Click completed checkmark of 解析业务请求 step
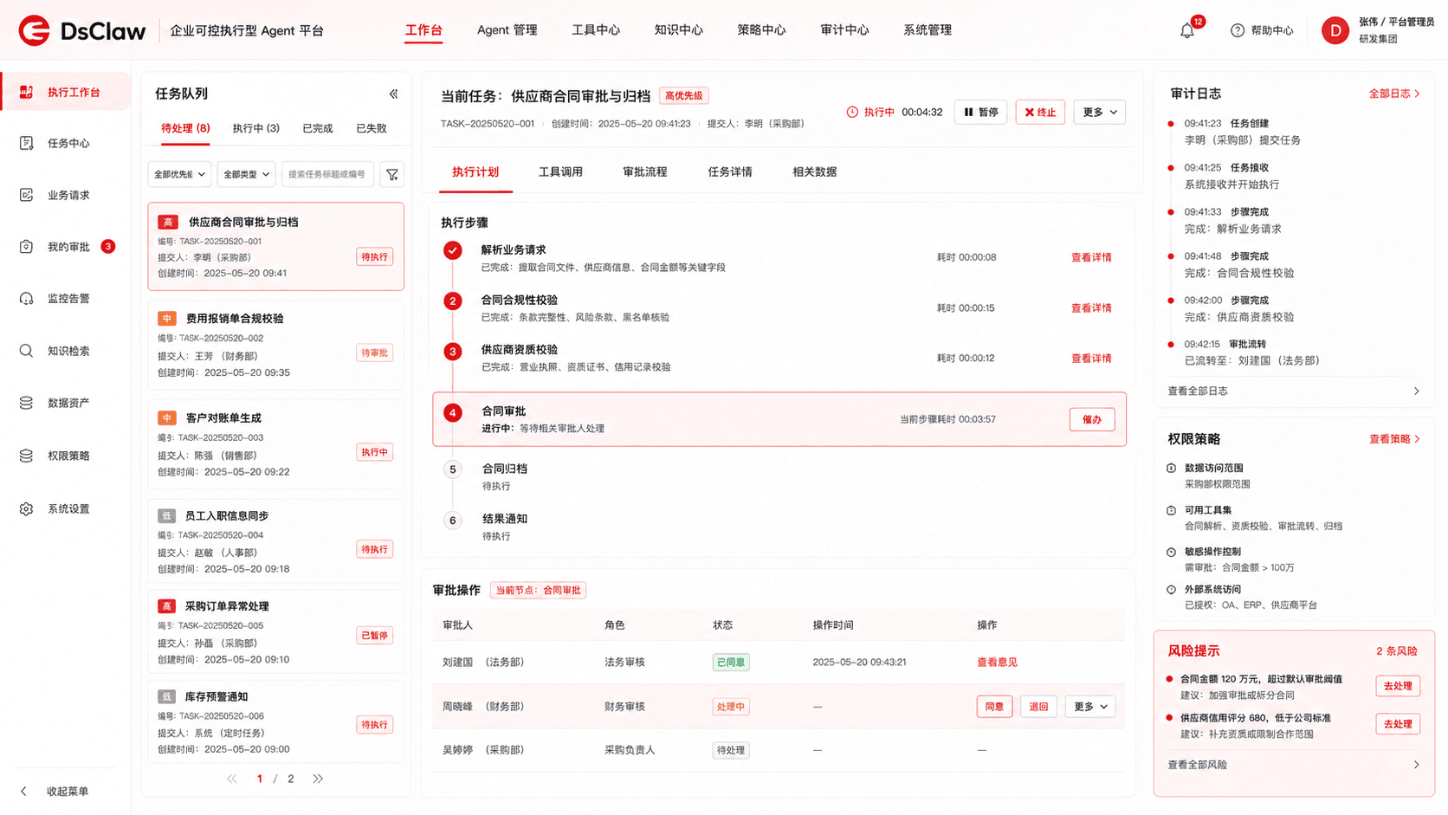Viewport: 1448px width, 815px height. coord(452,250)
